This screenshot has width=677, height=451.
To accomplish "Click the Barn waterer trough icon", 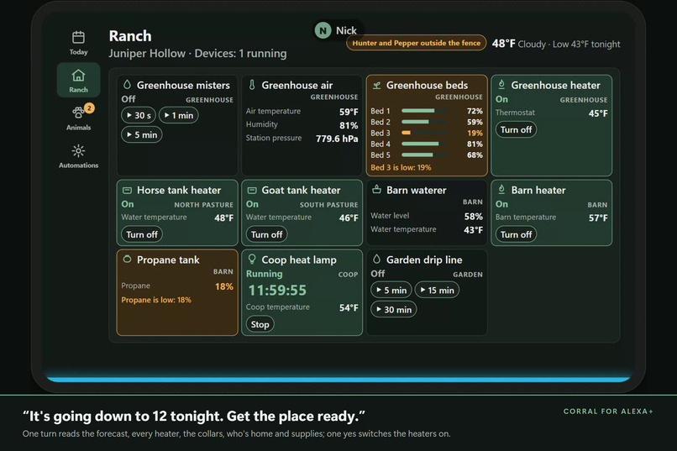I will [x=376, y=189].
